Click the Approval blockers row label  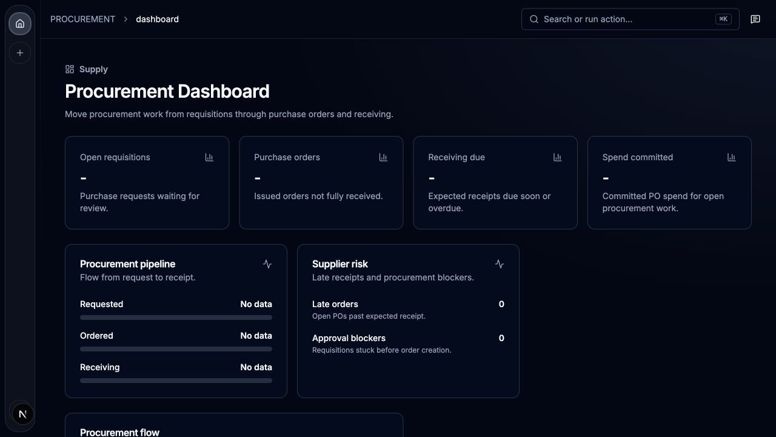[349, 338]
